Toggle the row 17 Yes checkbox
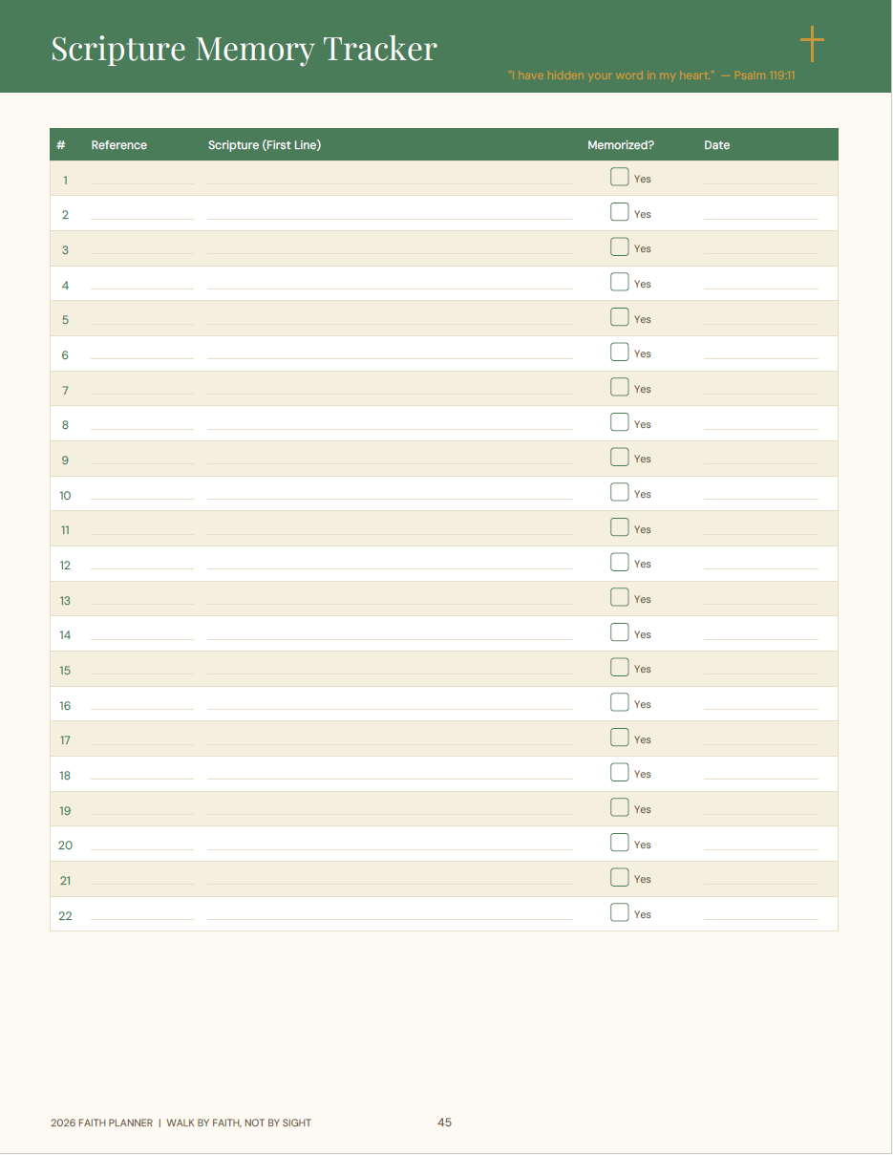893x1155 pixels. [x=620, y=738]
